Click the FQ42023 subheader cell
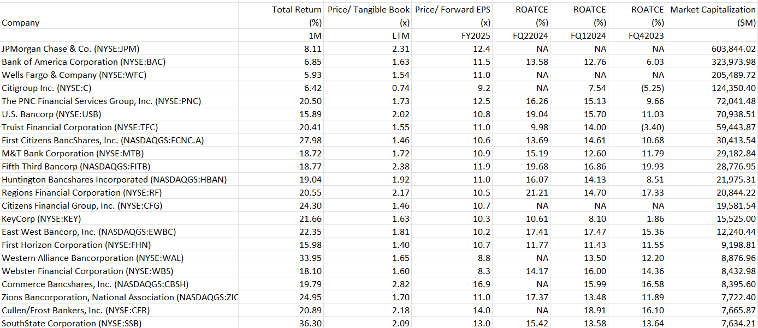 [638, 35]
